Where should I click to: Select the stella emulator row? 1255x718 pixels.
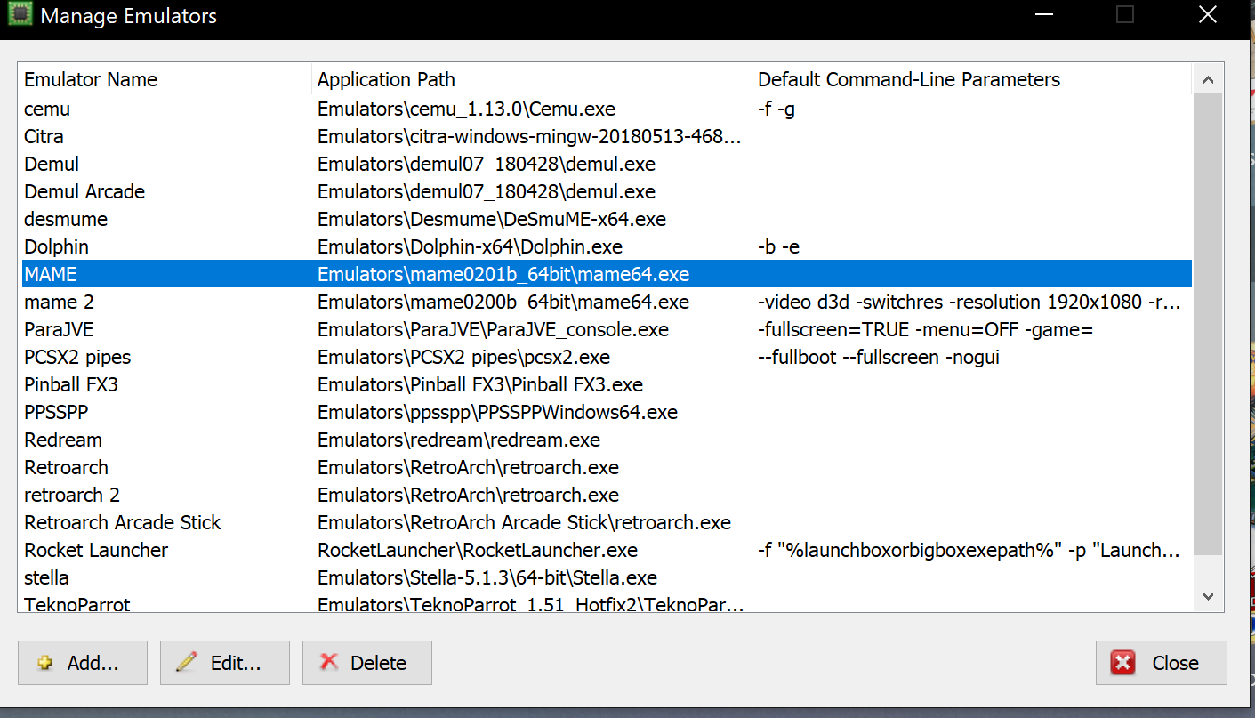click(x=607, y=577)
